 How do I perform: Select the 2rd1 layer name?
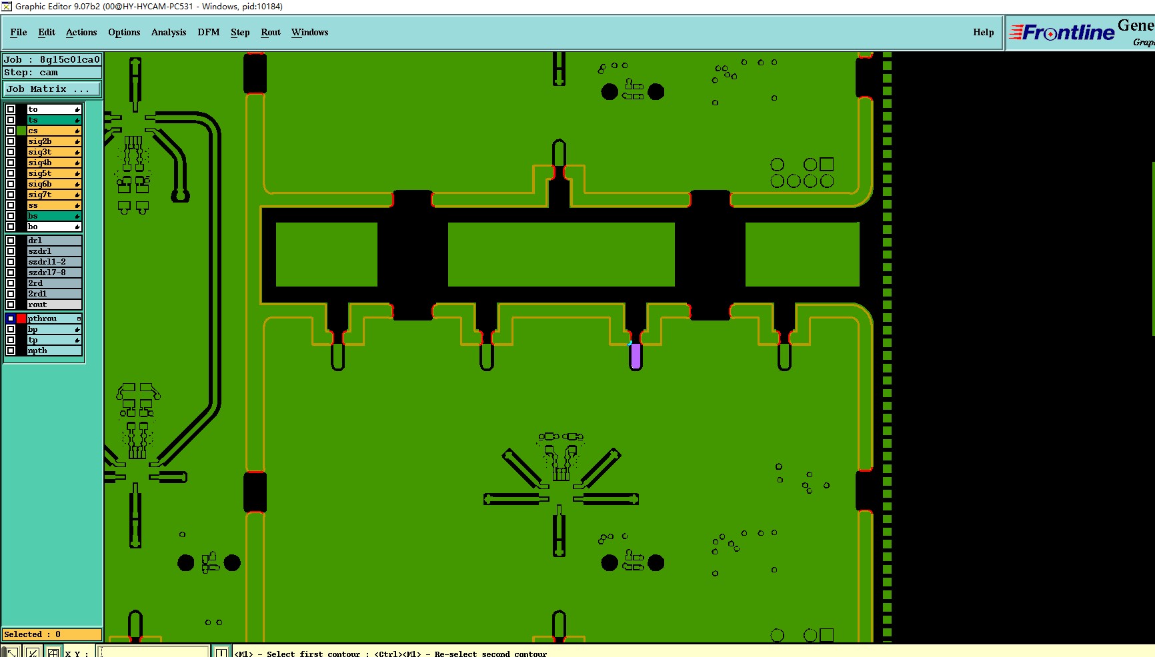tap(55, 294)
